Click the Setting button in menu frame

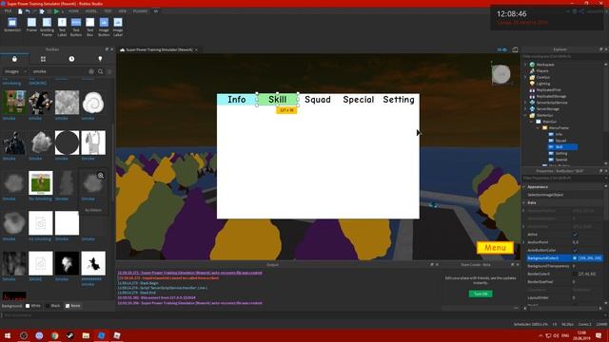click(399, 99)
